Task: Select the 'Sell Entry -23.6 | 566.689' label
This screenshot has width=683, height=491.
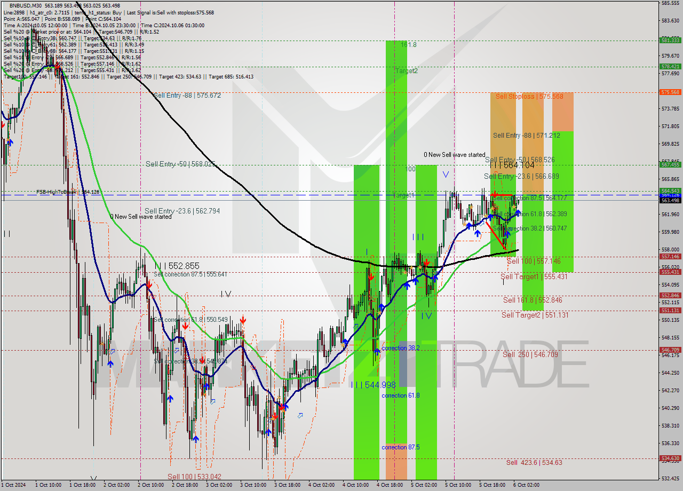Action: tap(521, 176)
